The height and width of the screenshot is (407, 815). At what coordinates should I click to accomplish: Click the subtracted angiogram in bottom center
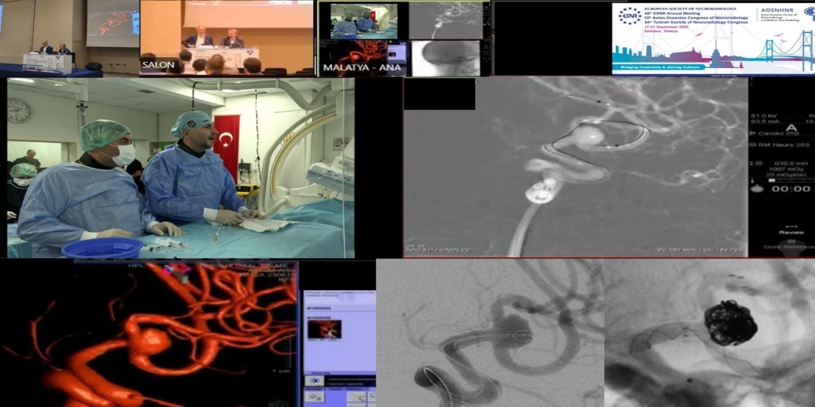click(489, 333)
